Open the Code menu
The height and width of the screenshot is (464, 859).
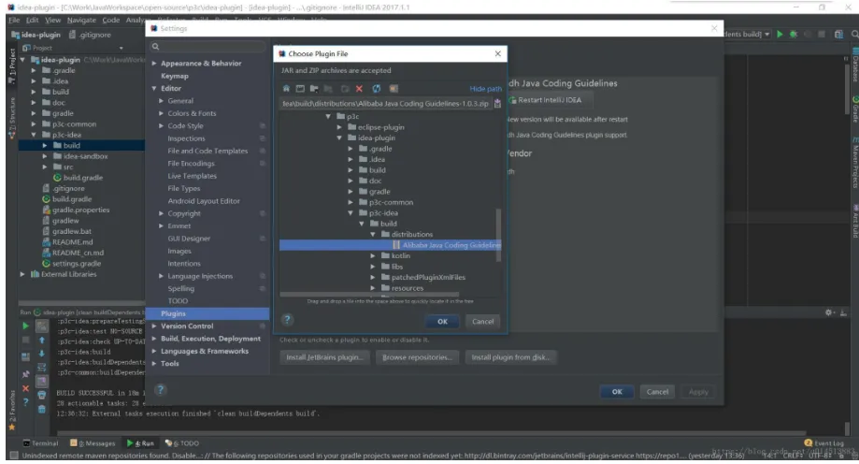coord(110,20)
